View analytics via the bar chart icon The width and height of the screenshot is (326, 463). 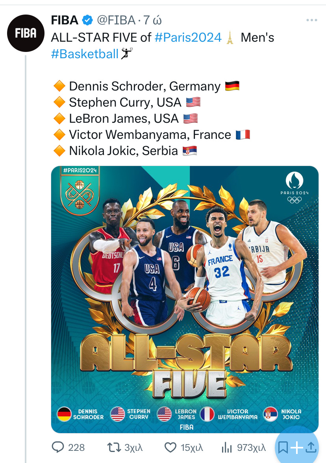point(227,447)
